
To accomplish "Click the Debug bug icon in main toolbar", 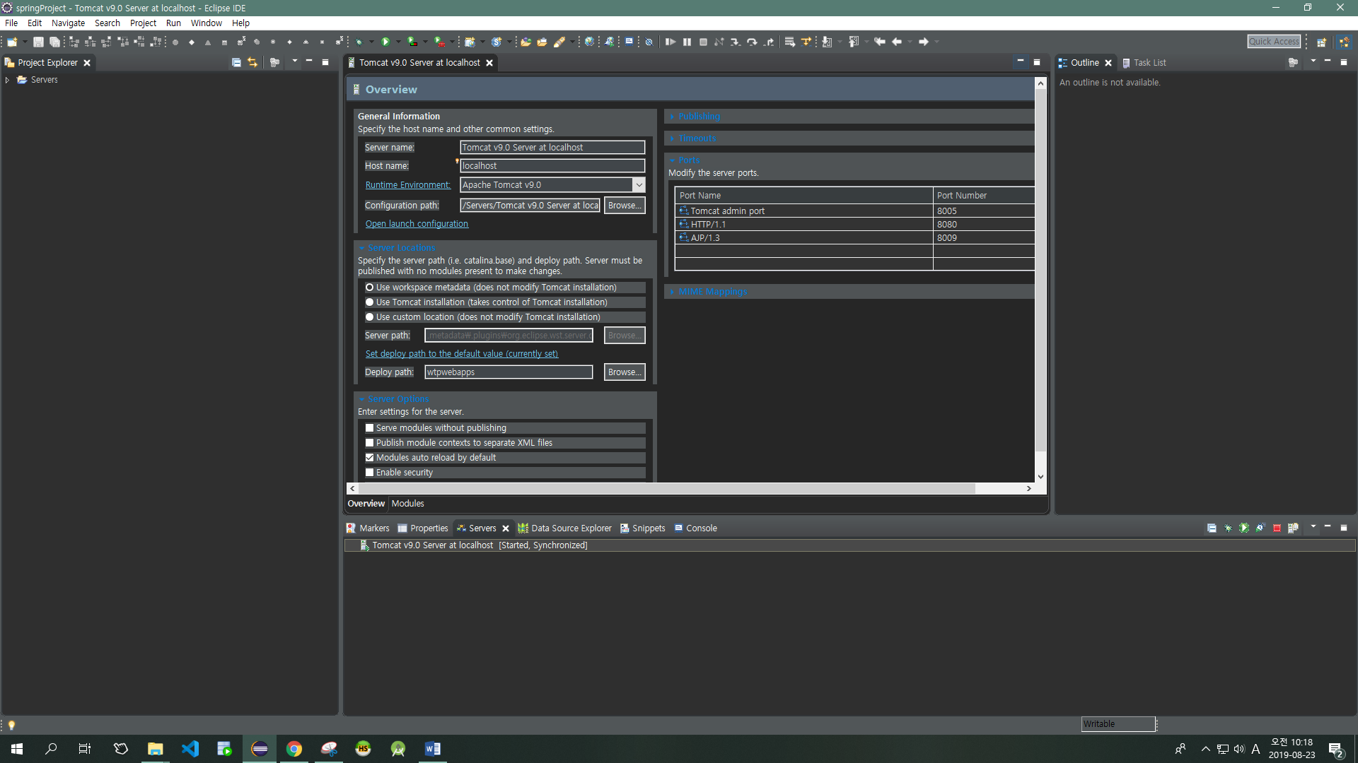I will coord(359,42).
